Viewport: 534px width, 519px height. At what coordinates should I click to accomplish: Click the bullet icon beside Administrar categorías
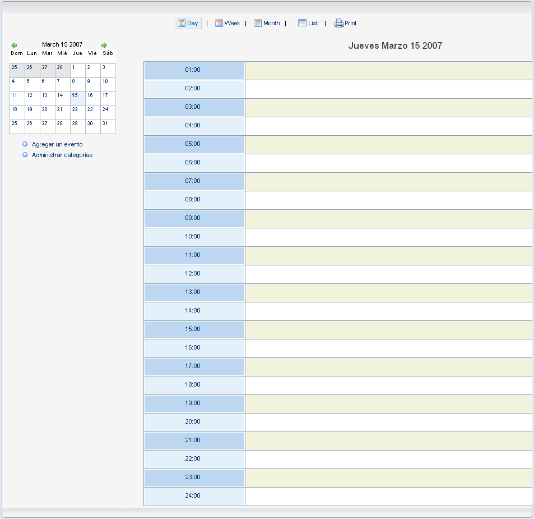pos(25,155)
